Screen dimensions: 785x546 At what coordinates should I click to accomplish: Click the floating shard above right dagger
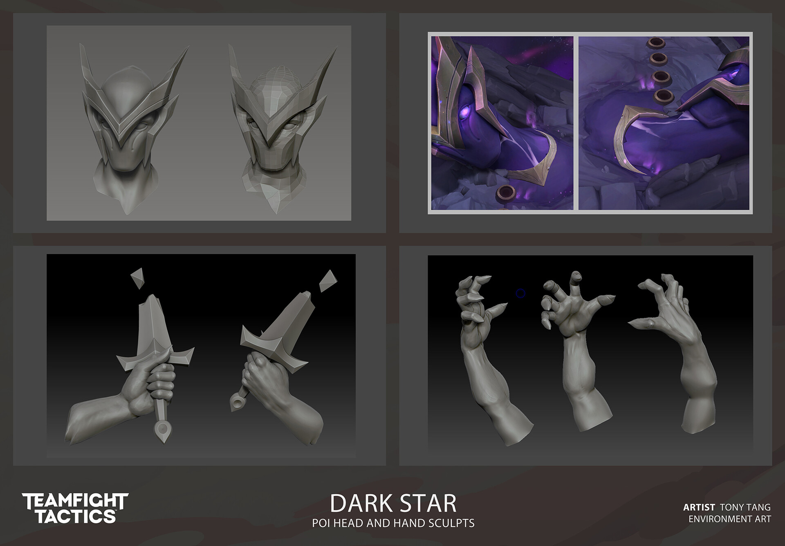click(328, 281)
